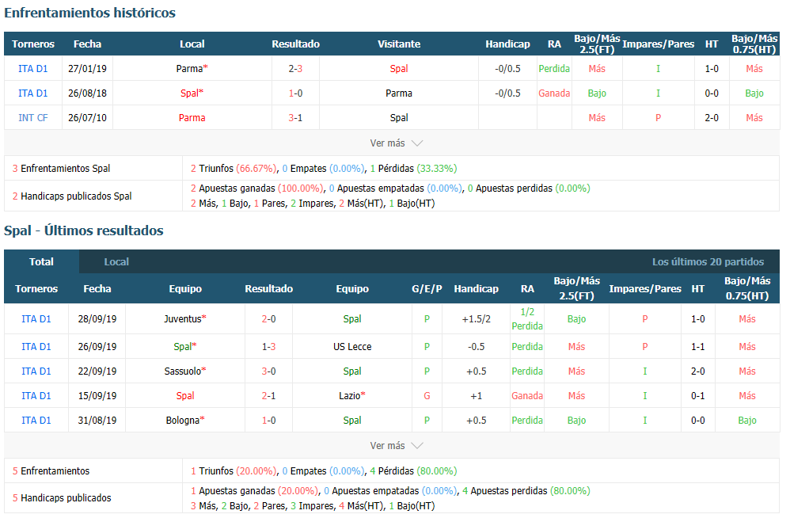Open ITA D1 link for 15/09/19 match

(x=36, y=396)
